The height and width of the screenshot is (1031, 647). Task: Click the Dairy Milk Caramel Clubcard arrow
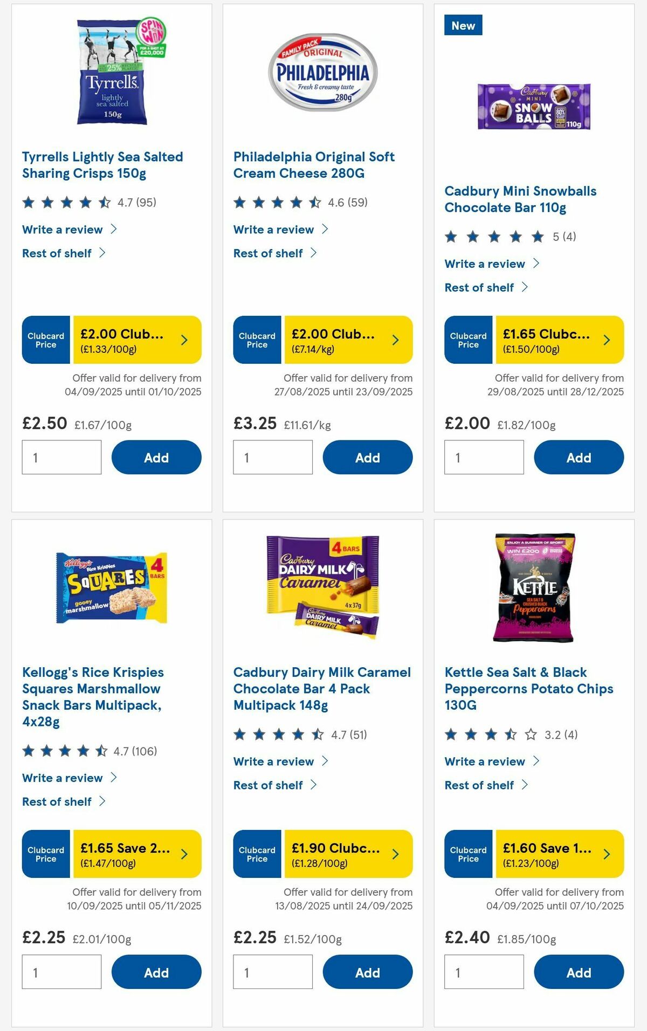395,854
